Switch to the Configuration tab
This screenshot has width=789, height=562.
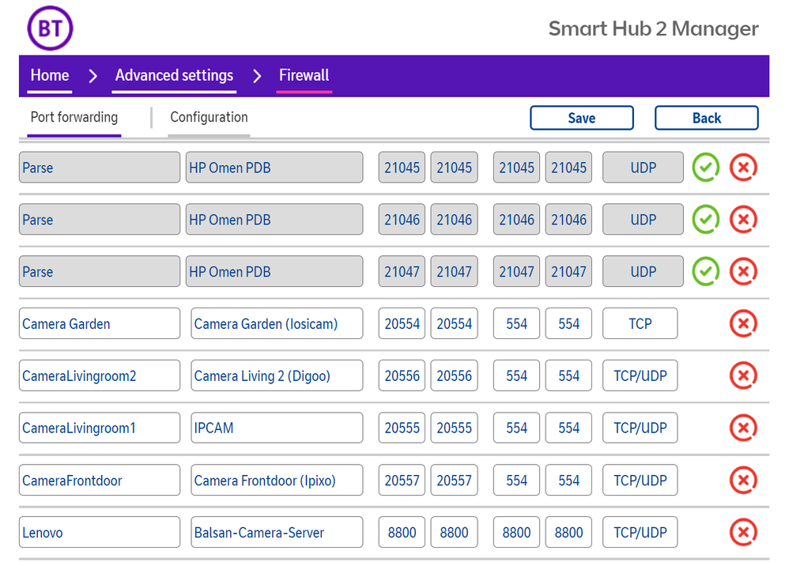209,117
